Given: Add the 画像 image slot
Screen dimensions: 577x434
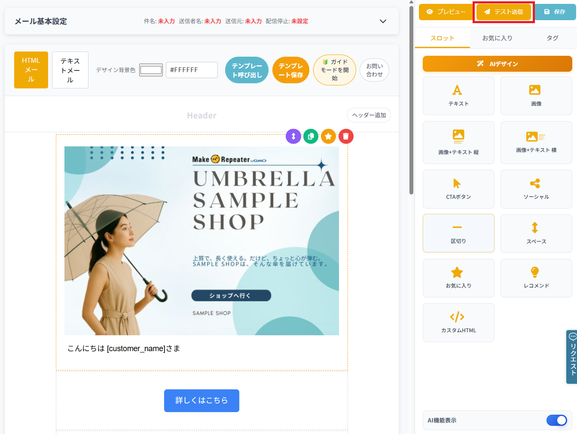Looking at the screenshot, I should [536, 96].
